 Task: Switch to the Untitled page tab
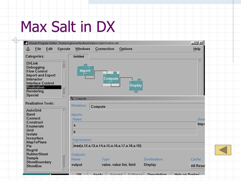79,57
